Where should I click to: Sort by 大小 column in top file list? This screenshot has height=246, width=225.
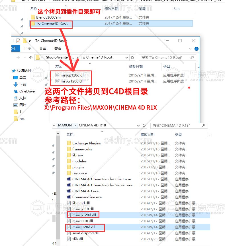tap(176, 9)
